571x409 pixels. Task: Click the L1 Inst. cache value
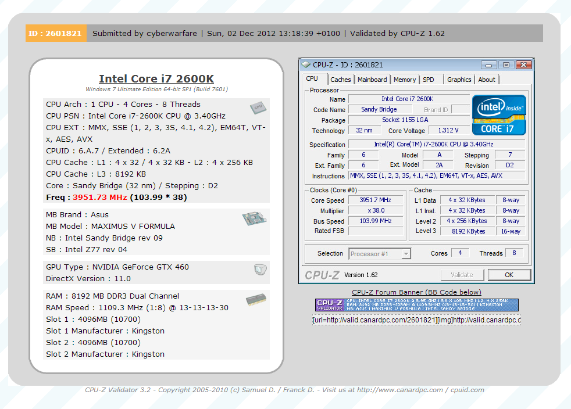point(467,210)
